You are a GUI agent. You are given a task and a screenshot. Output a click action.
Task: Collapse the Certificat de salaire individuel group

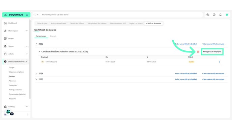tap(39, 52)
